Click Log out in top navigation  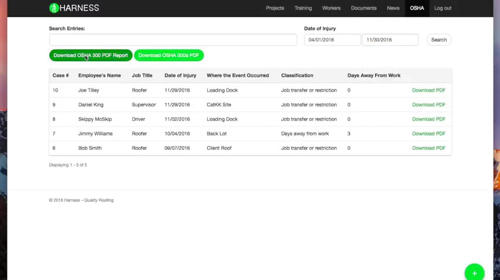[442, 8]
